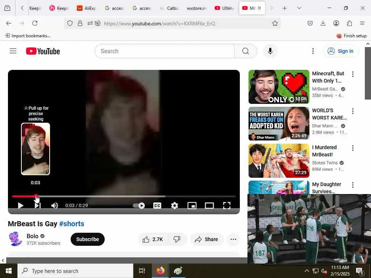Viewport: 371px width, 278px height.
Task: Open Windows Start menu
Action: click(9, 271)
